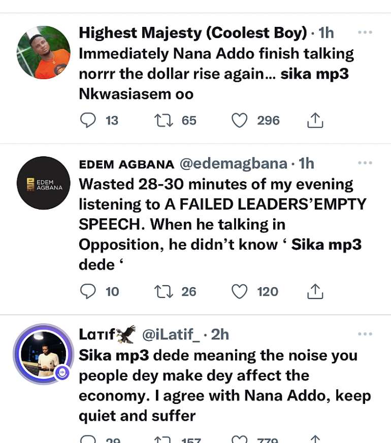Retweet Latif's Sika mp3 dede tweet
Screen dimensions: 391x443
pyautogui.click(x=163, y=439)
